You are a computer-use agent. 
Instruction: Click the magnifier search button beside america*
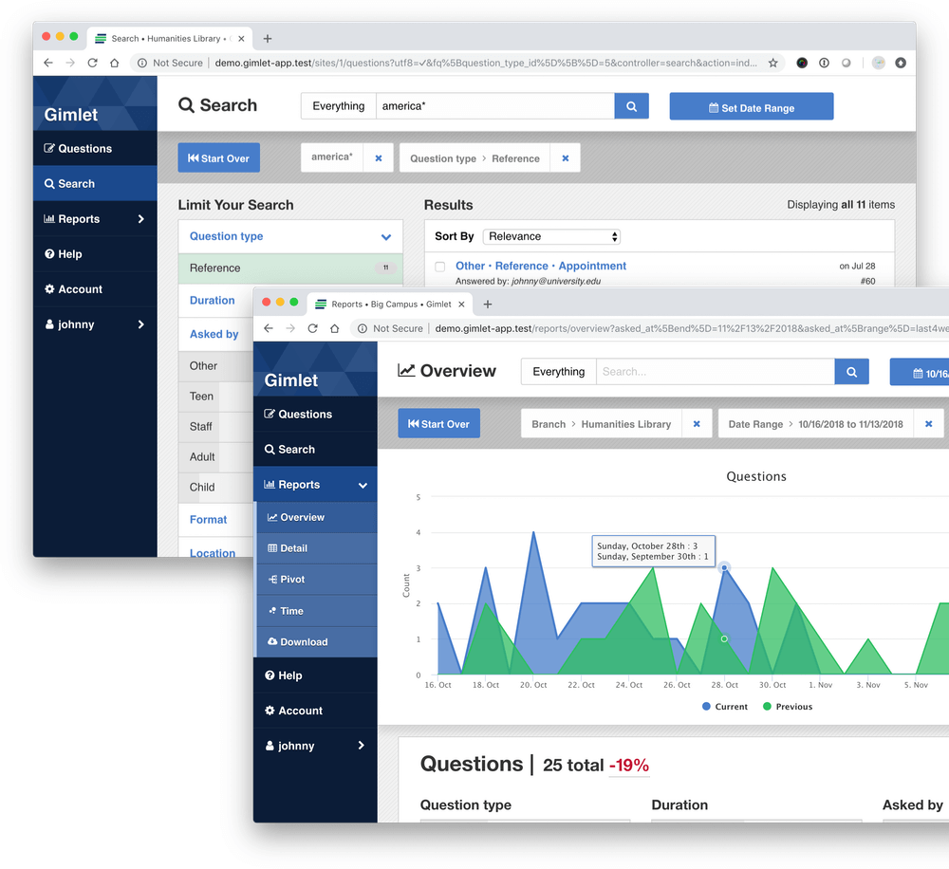631,106
